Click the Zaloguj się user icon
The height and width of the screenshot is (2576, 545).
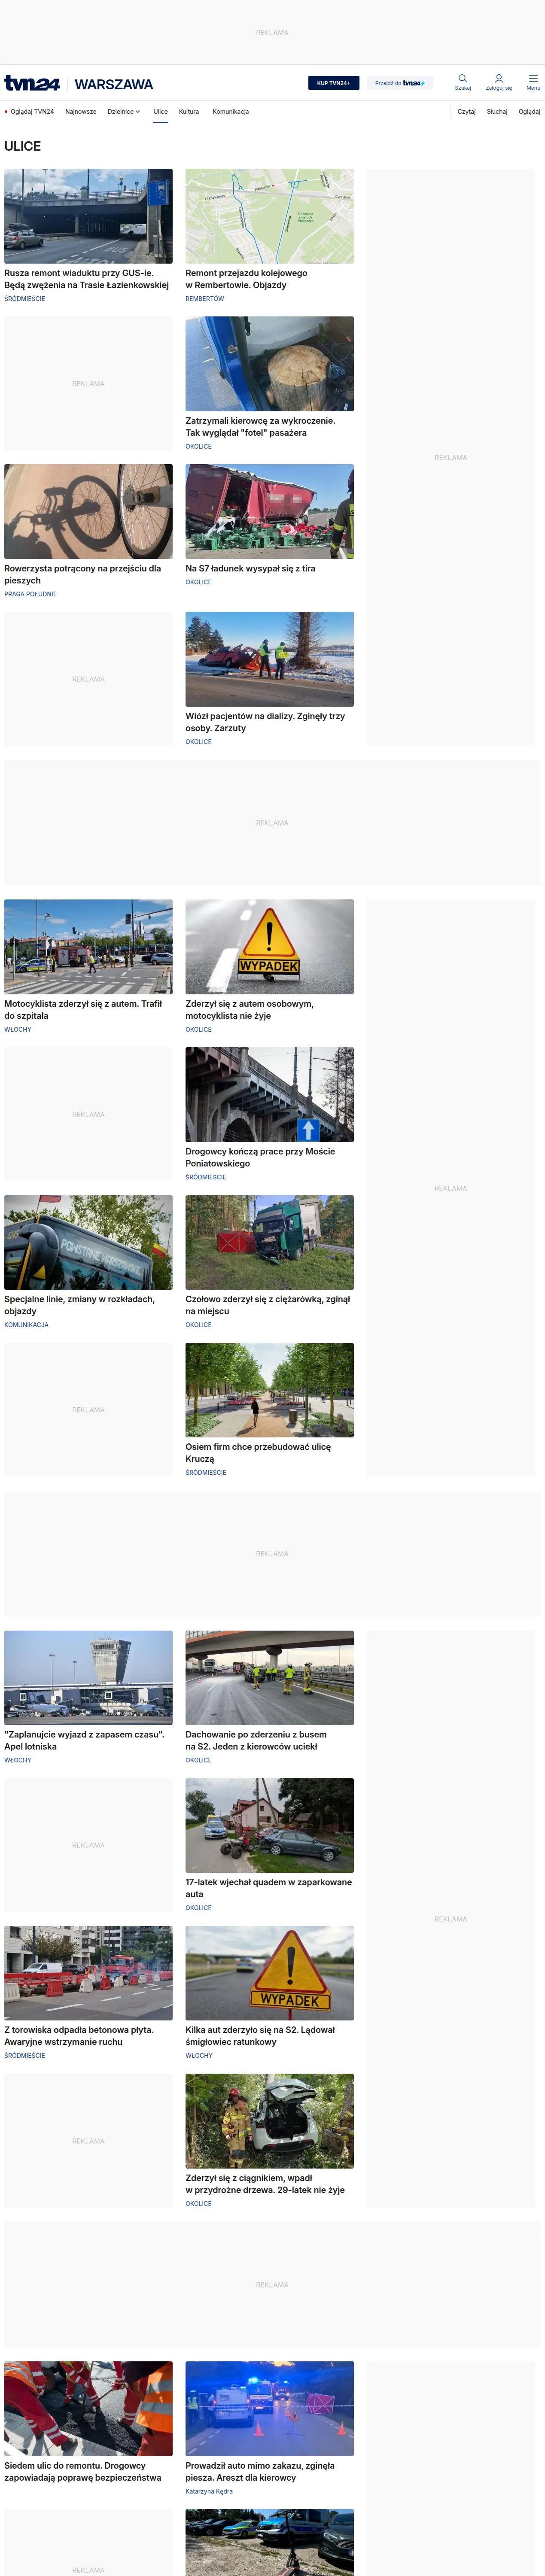pyautogui.click(x=498, y=82)
